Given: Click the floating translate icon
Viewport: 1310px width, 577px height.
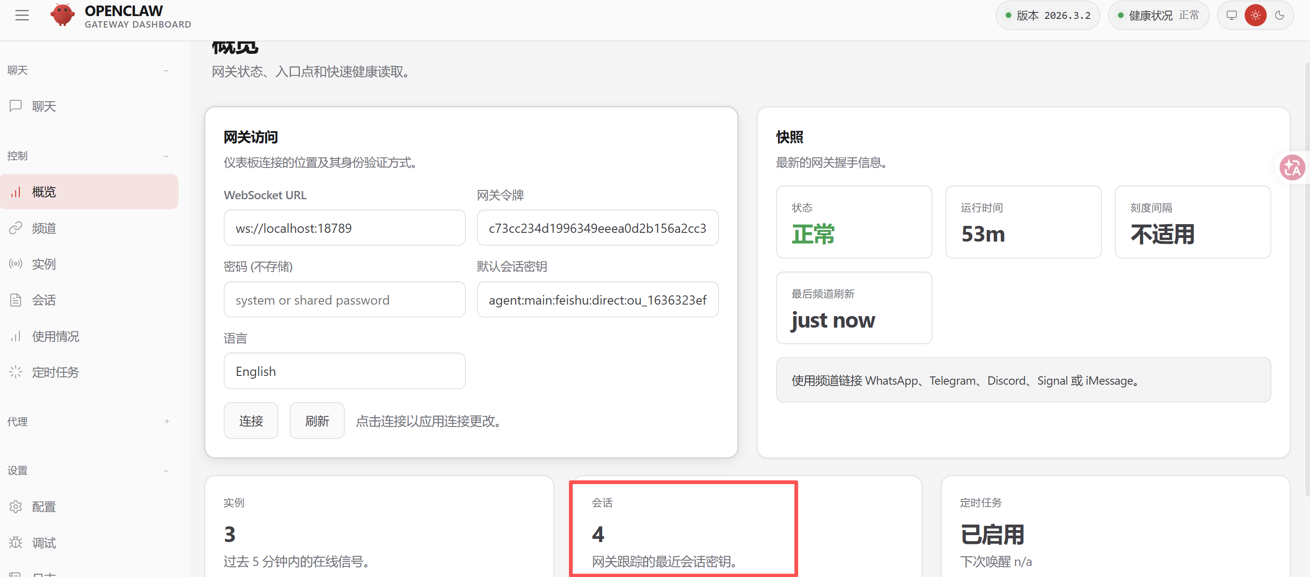Looking at the screenshot, I should point(1292,168).
